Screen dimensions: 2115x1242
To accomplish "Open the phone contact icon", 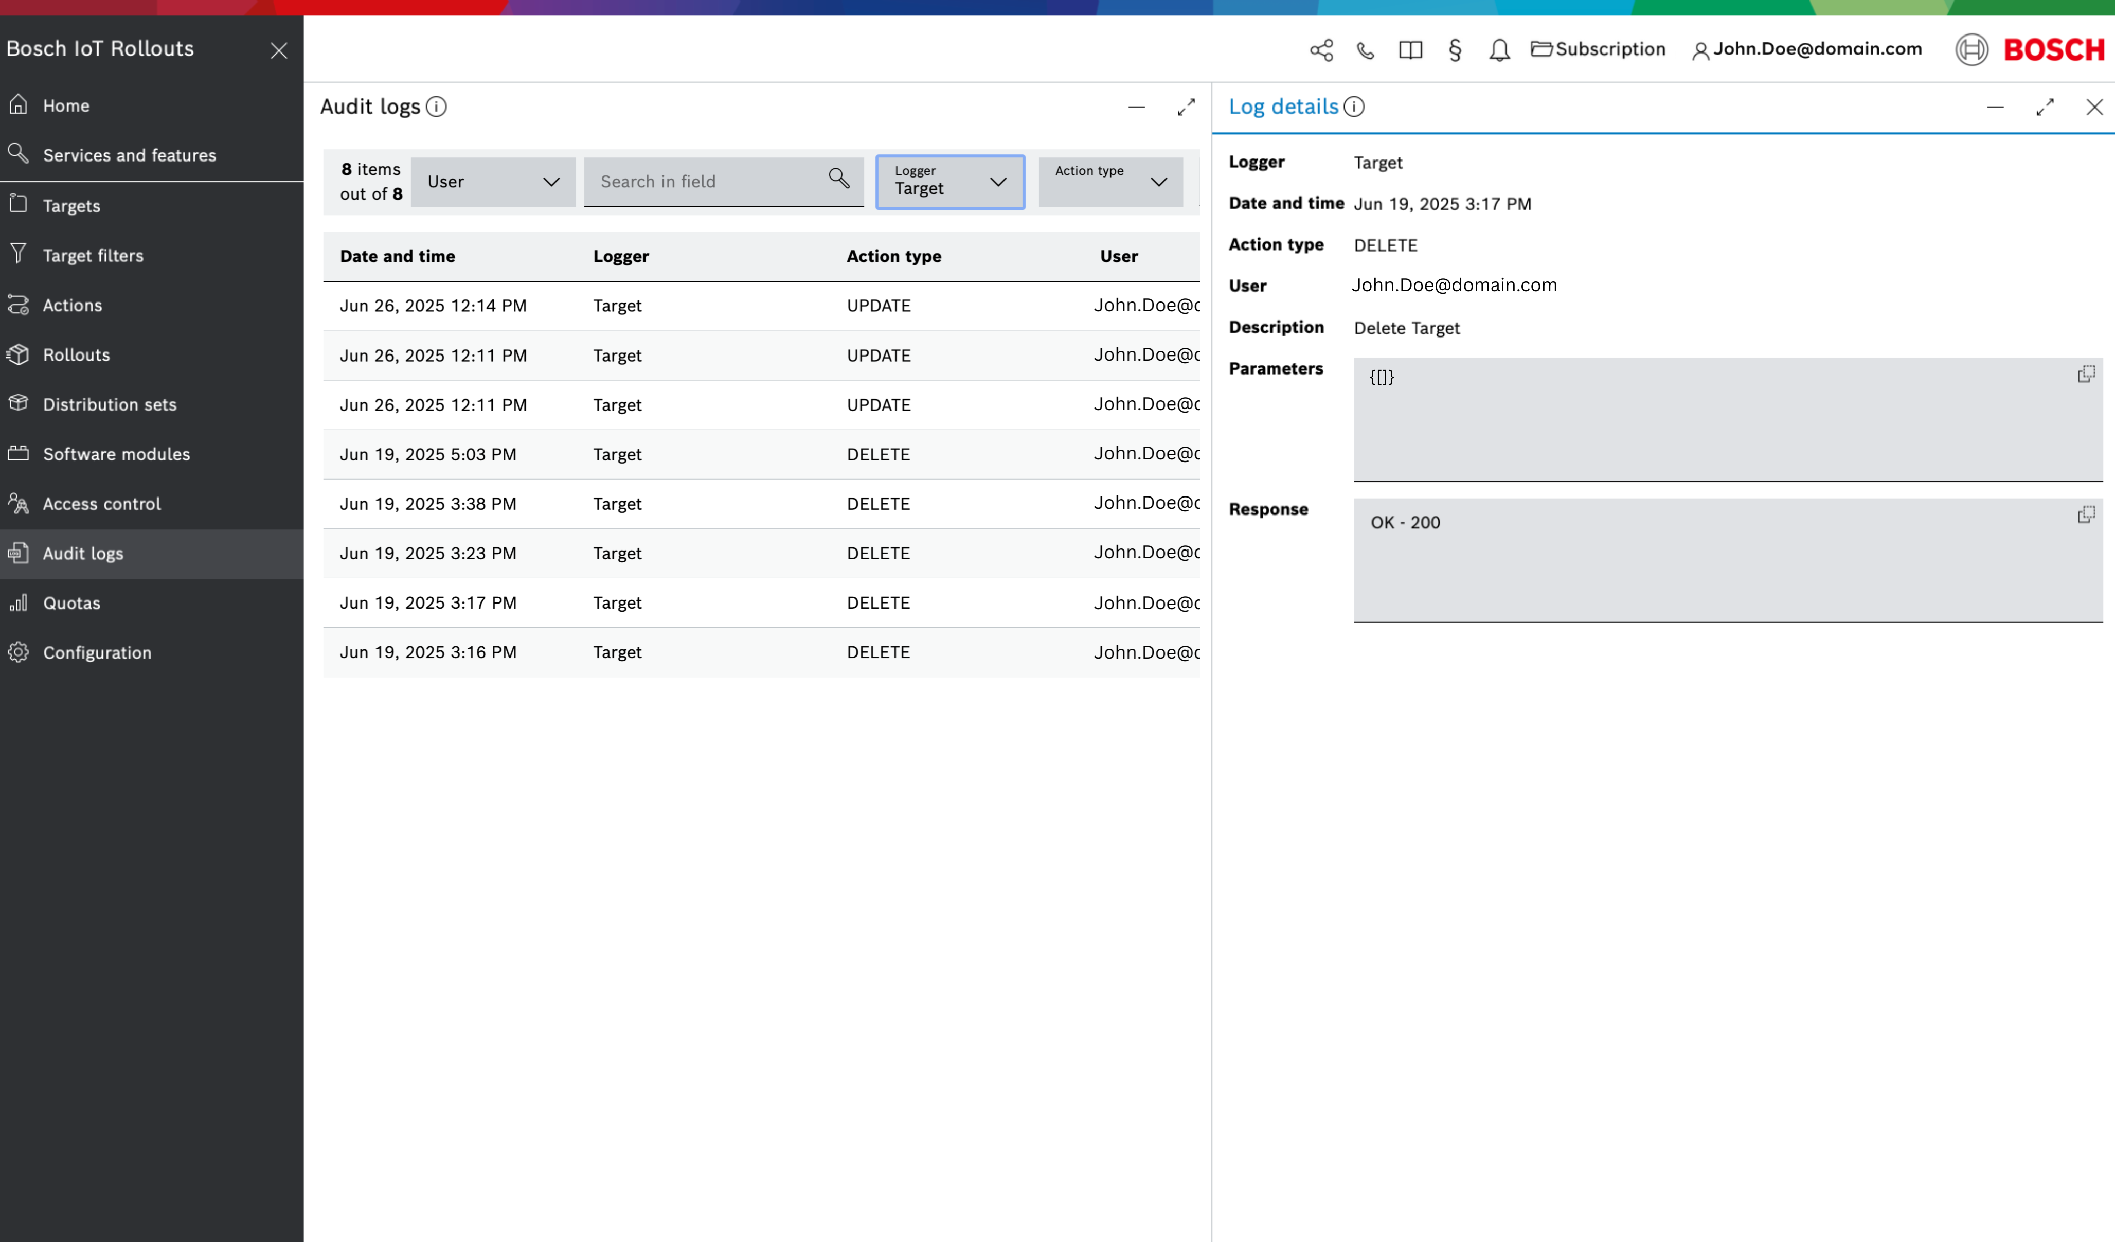I will (x=1366, y=50).
